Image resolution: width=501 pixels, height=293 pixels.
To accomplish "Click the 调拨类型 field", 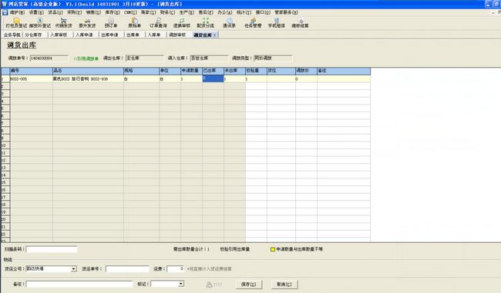I will coord(273,58).
